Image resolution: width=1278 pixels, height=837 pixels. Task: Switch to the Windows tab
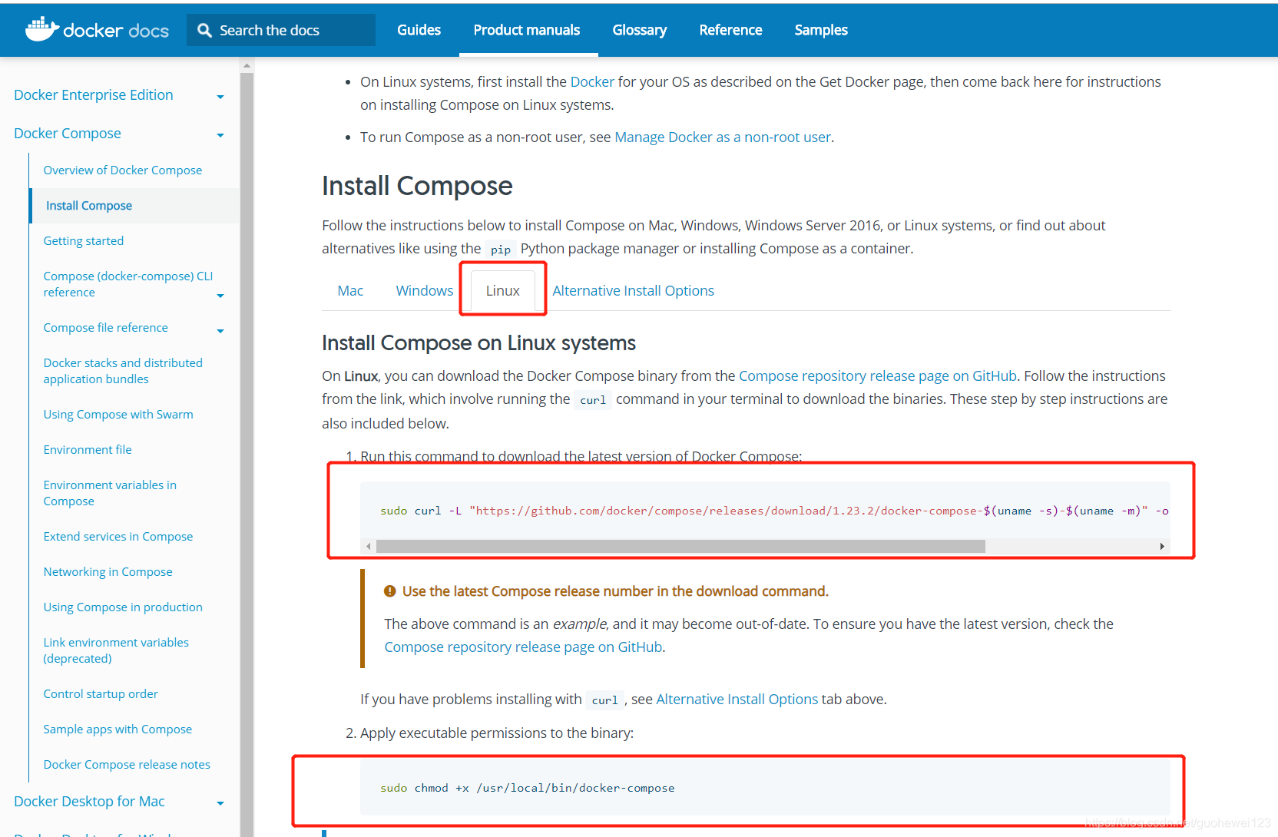pos(425,290)
